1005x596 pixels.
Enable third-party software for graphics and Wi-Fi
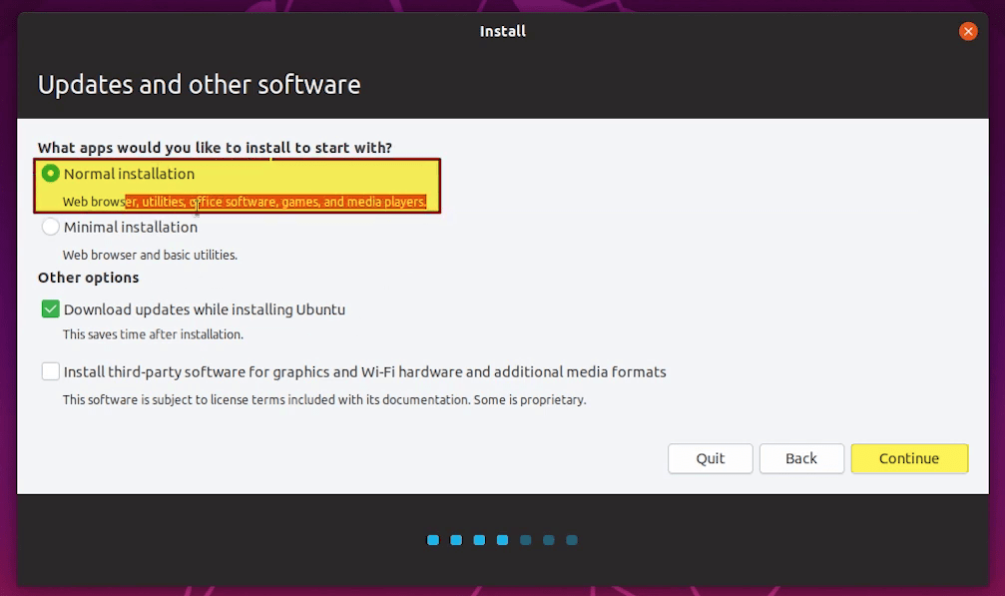51,371
